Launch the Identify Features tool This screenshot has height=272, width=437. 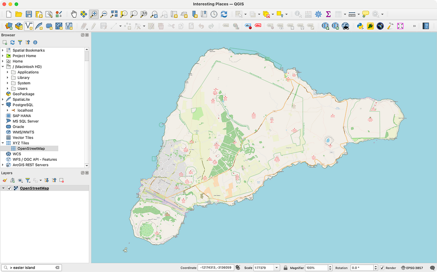[x=298, y=14]
